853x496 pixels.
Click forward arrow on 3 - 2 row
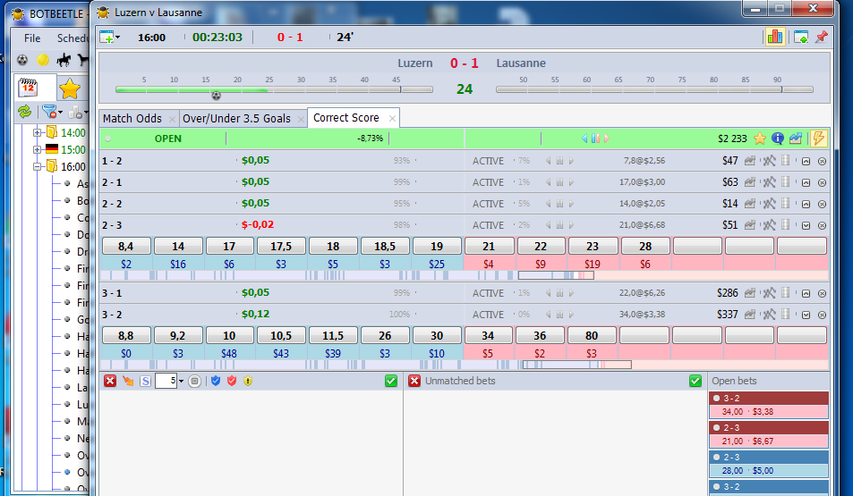coord(571,314)
